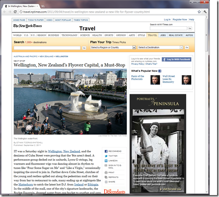Screen dimensions: 219x197
Task: Click Ethiopia link in article text
Action: point(93,184)
